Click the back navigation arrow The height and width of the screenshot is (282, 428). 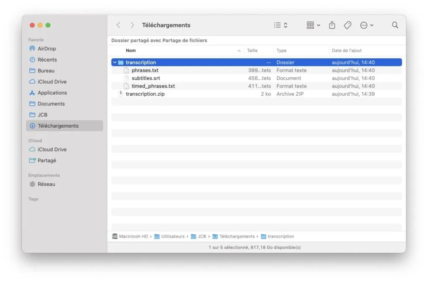118,25
